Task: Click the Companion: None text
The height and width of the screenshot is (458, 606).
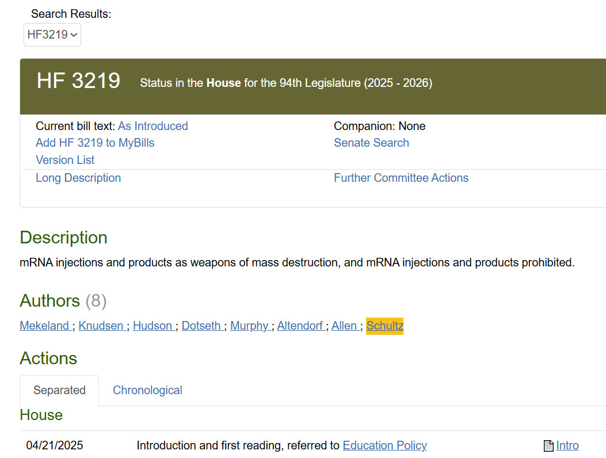Action: 379,126
